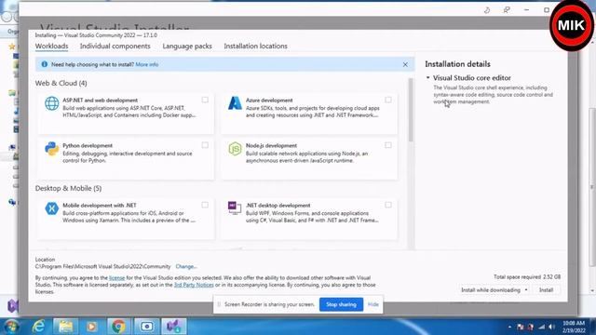596x335 pixels.
Task: Show hidden system tray icons arrow
Action: coord(509,327)
